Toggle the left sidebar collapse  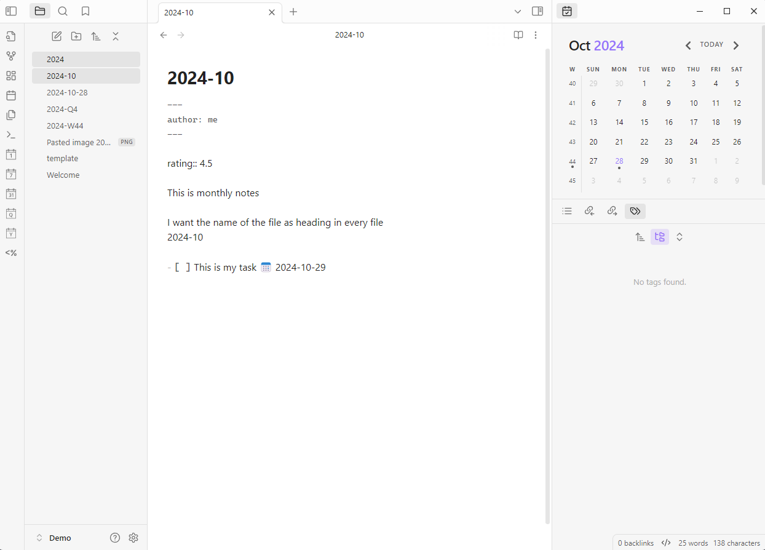tap(11, 11)
